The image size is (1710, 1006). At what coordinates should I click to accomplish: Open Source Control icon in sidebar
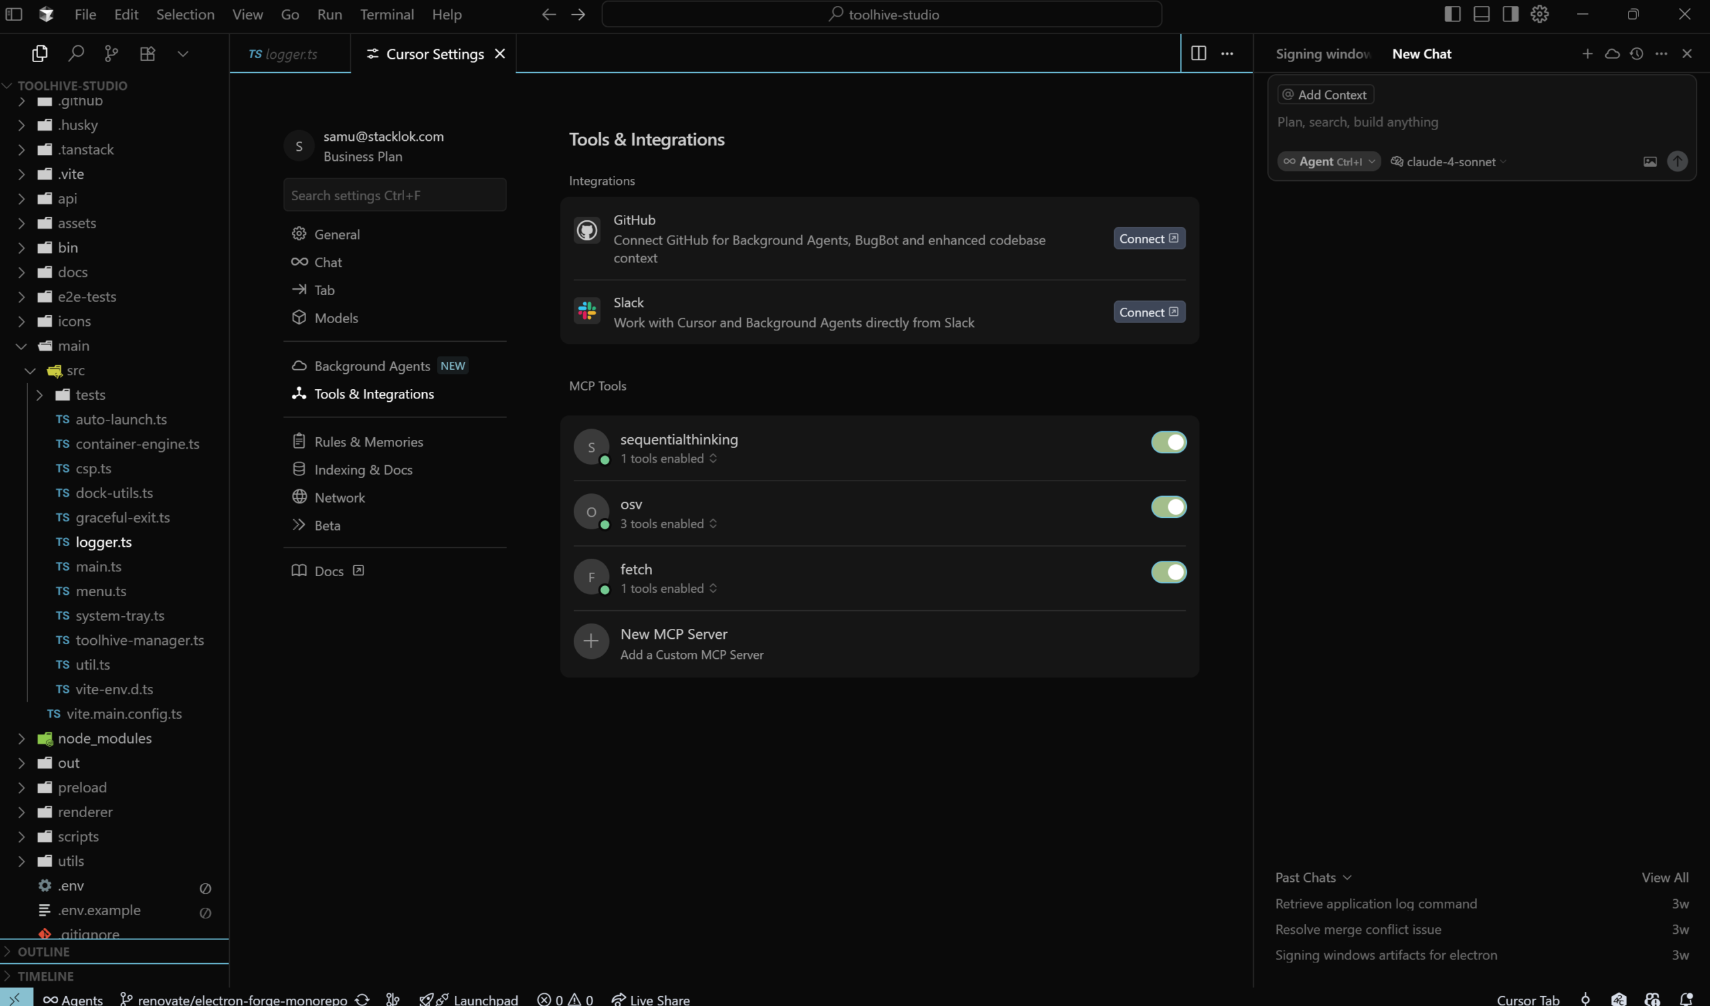pos(112,53)
